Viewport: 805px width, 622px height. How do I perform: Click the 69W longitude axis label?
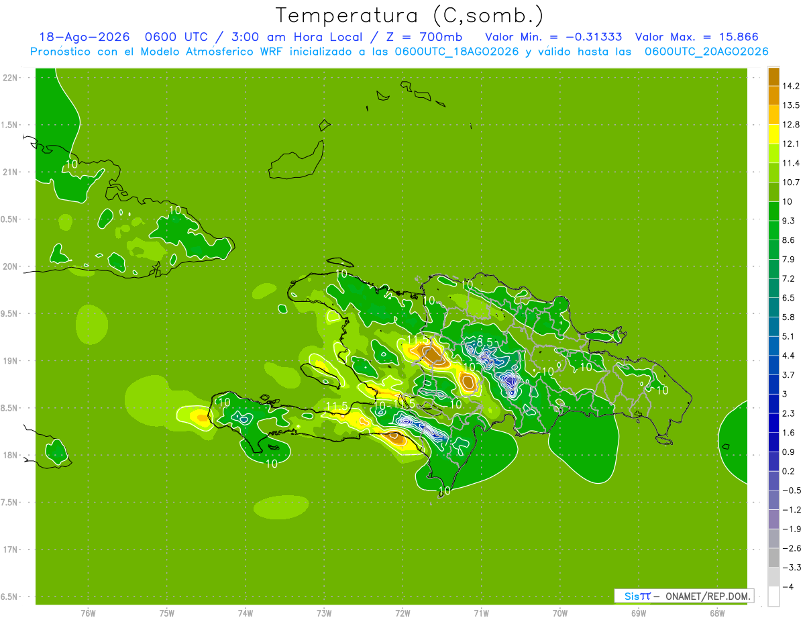click(639, 613)
